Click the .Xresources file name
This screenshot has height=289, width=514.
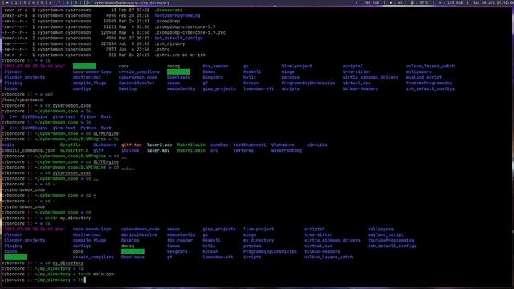(168, 10)
